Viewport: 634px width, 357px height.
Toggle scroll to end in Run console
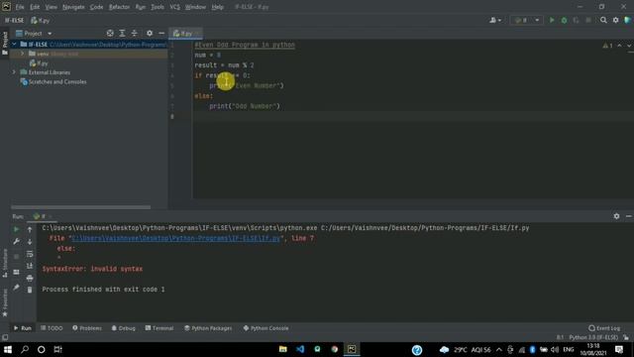tap(30, 266)
